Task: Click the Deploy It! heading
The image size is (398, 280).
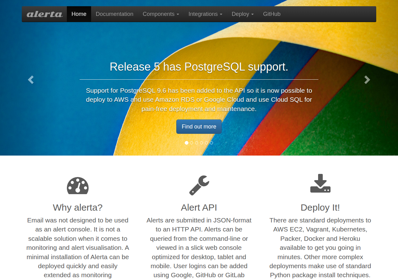Action: 320,208
